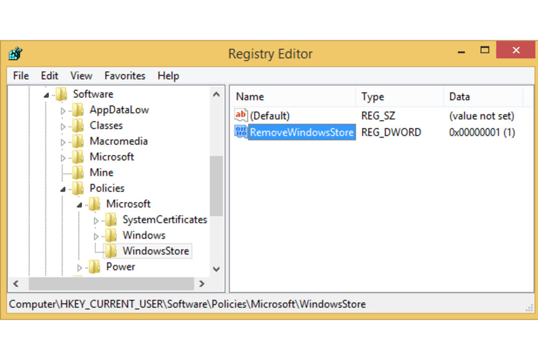Image resolution: width=538 pixels, height=360 pixels.
Task: Expand the Macromedia tree node
Action: (x=63, y=142)
